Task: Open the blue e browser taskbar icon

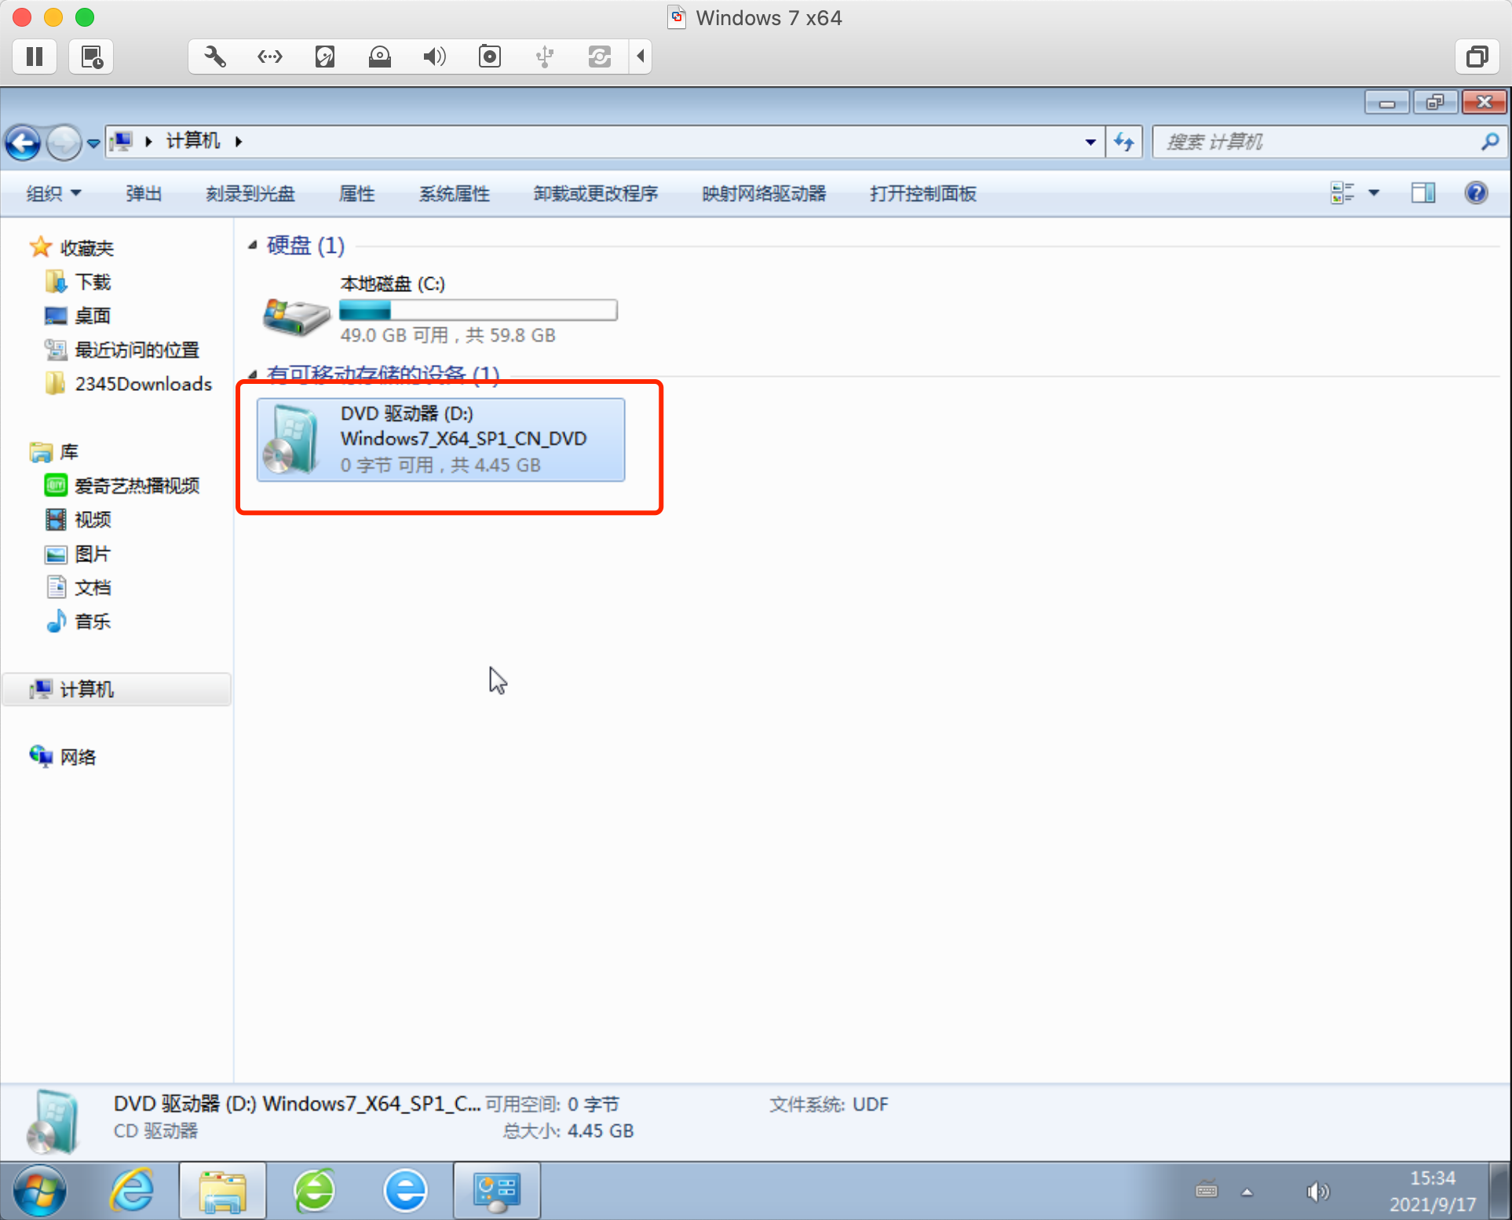Action: coord(405,1191)
